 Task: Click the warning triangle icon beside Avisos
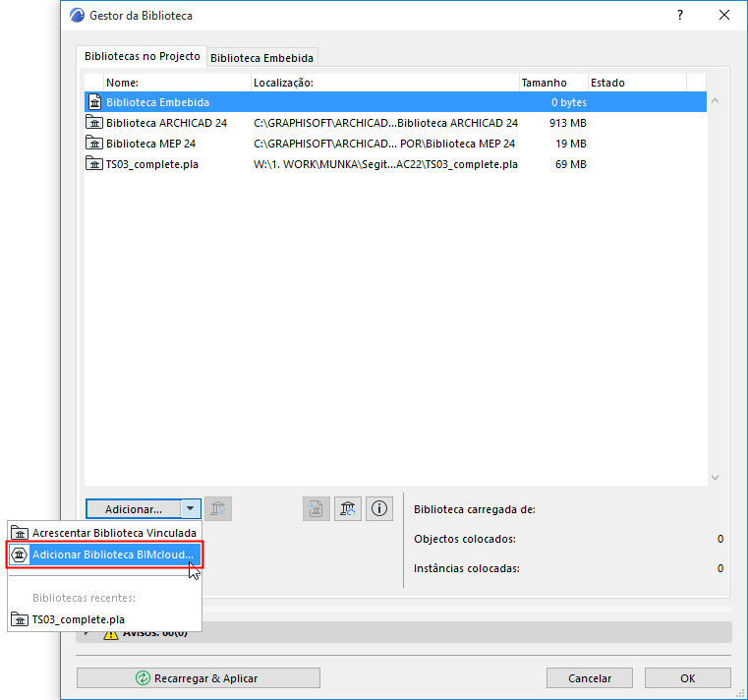coord(111,634)
